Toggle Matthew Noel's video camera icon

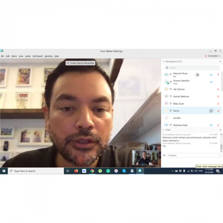coord(211,125)
